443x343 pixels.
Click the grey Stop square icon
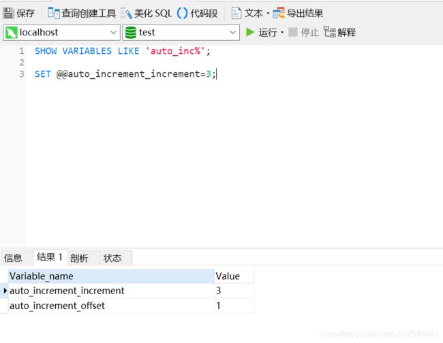tap(293, 32)
